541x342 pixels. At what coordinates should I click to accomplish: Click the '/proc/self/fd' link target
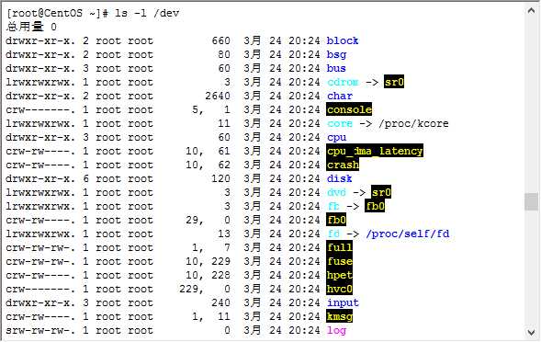tap(408, 234)
